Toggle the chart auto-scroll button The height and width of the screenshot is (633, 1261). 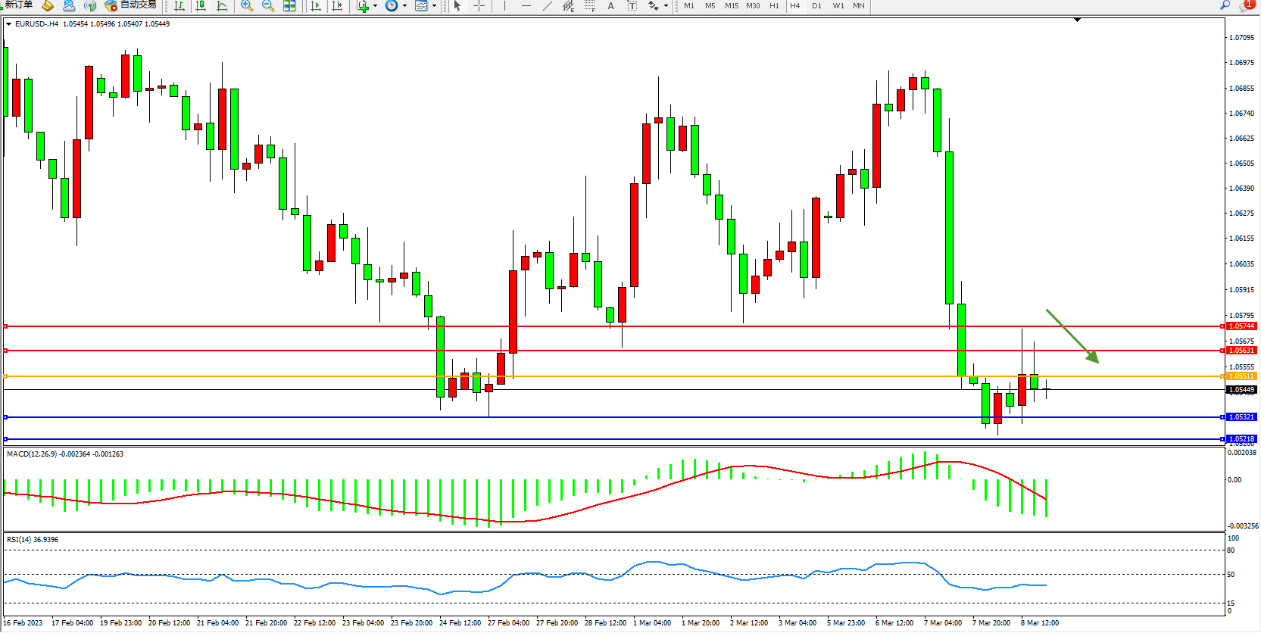[x=317, y=5]
